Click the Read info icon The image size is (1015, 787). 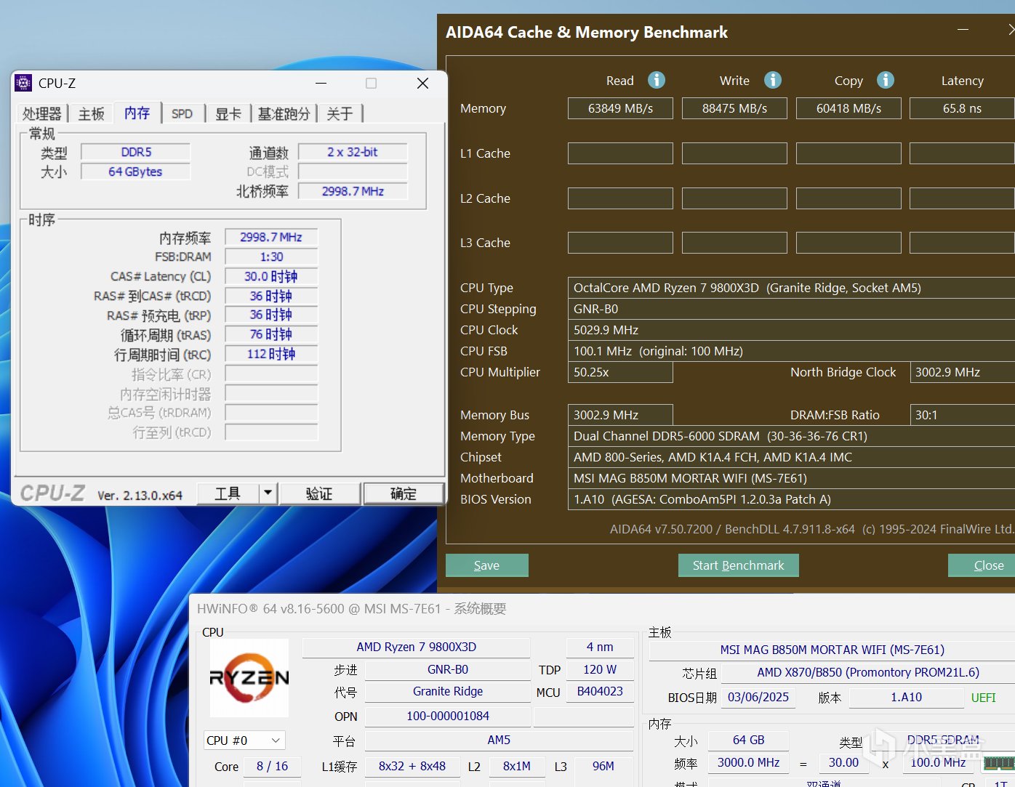[x=656, y=80]
